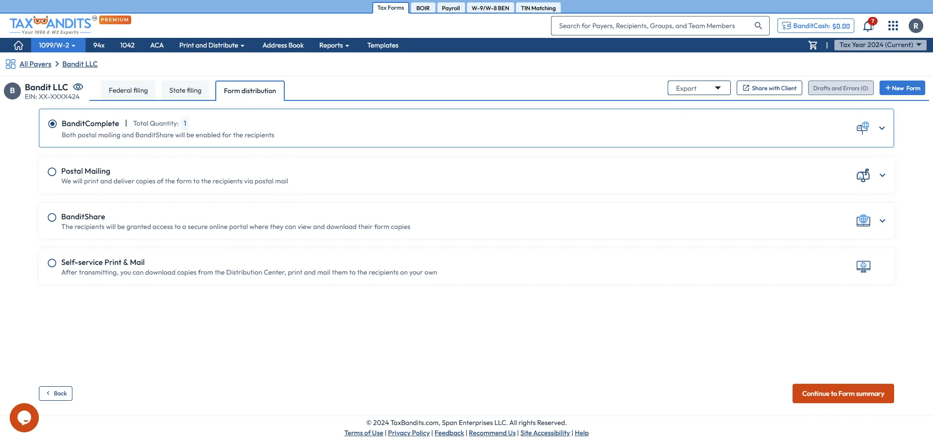This screenshot has width=933, height=442.
Task: Open the Help footer link
Action: (582, 433)
